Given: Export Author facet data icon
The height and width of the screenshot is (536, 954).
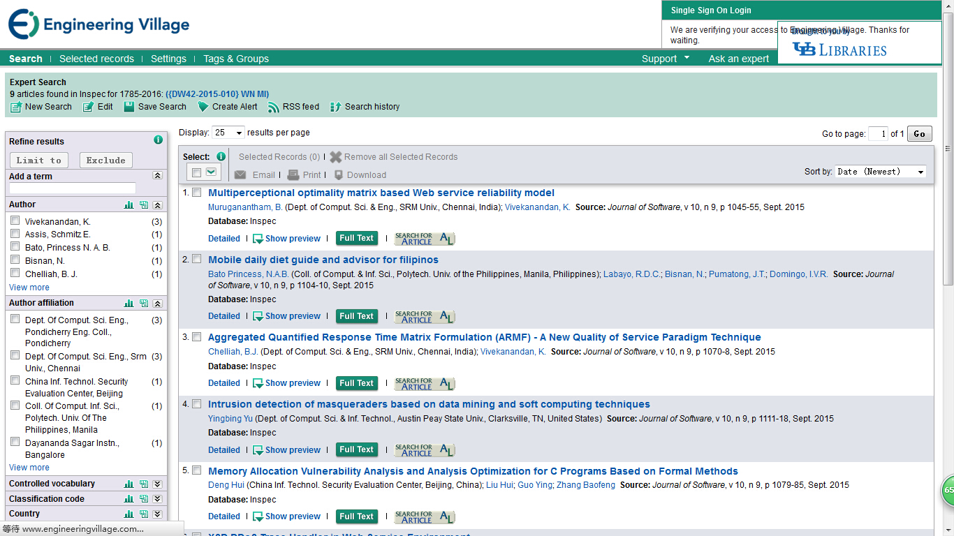Looking at the screenshot, I should click(144, 205).
